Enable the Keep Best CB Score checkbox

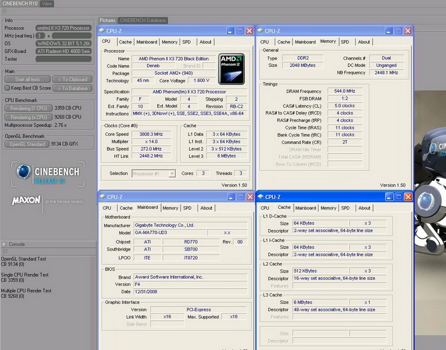(x=7, y=88)
